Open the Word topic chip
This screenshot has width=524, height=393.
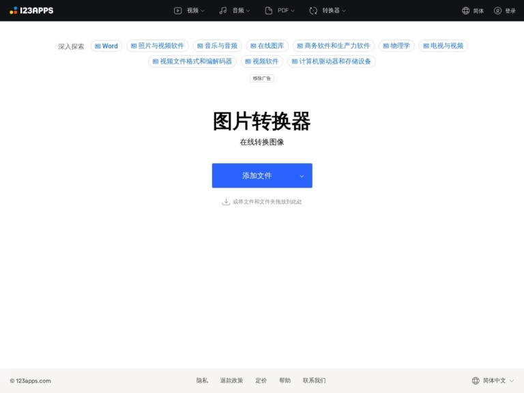tap(106, 46)
